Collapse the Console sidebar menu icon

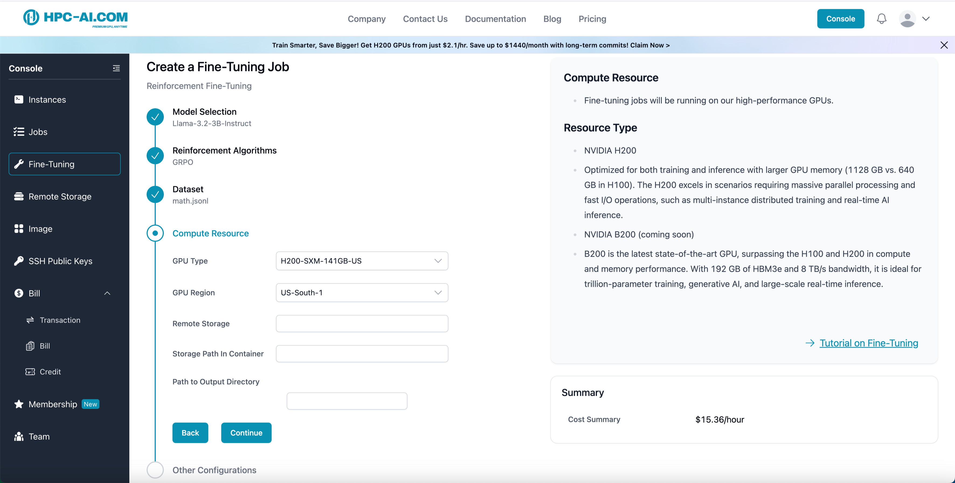point(116,68)
